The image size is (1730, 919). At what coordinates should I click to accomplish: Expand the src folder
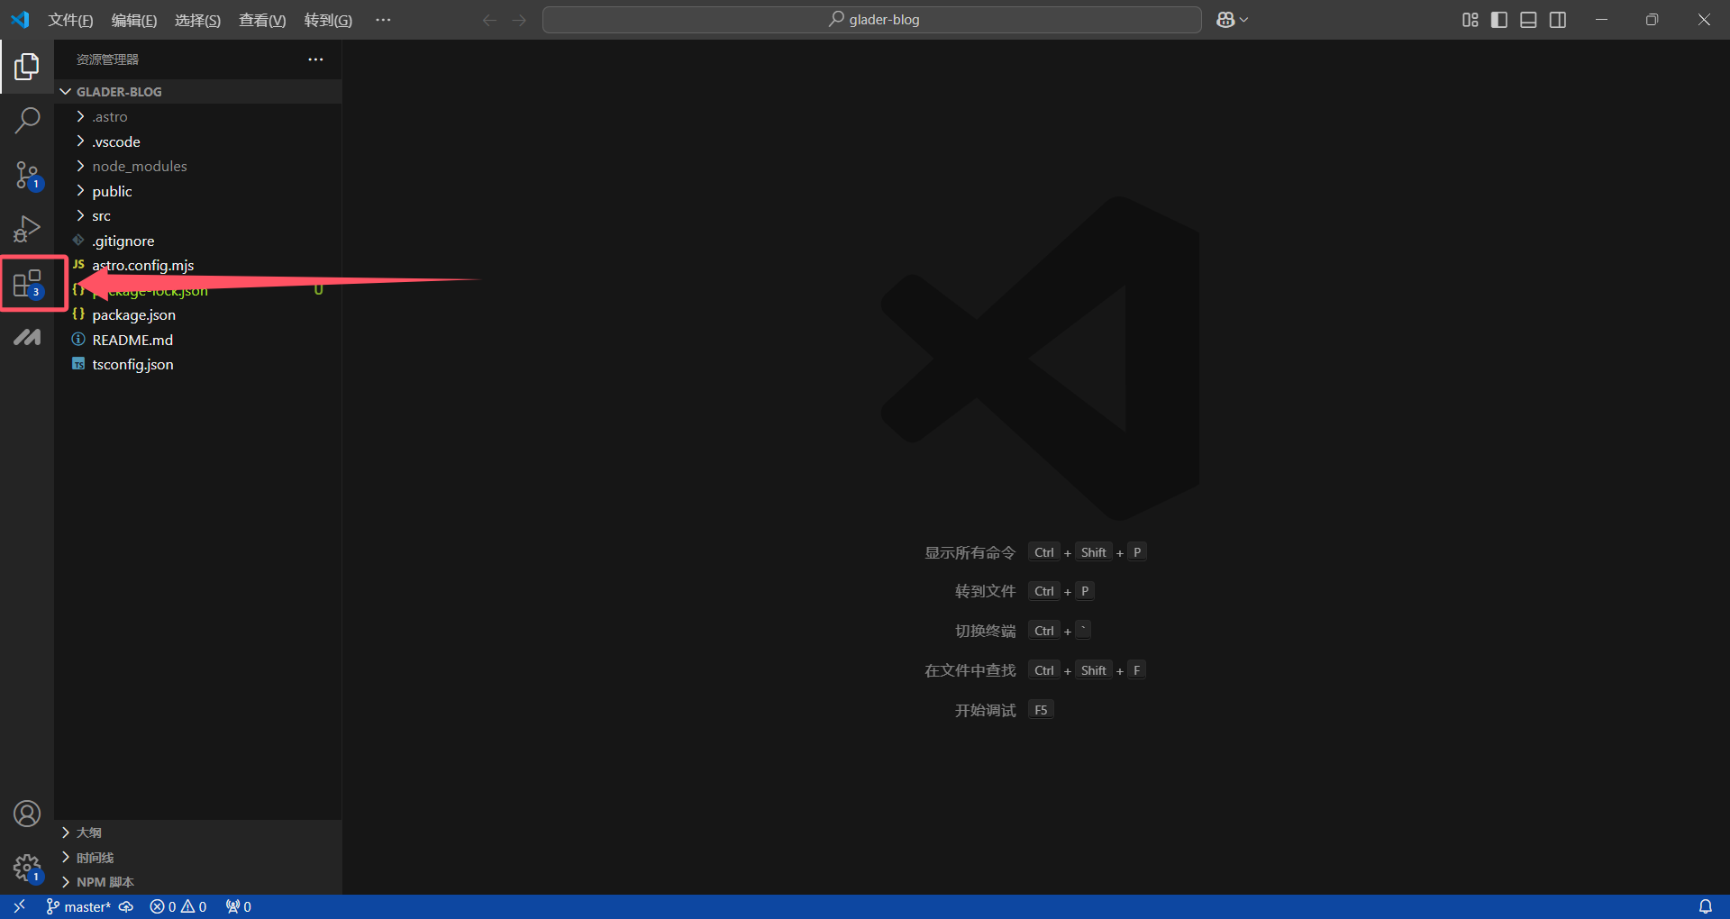point(101,216)
